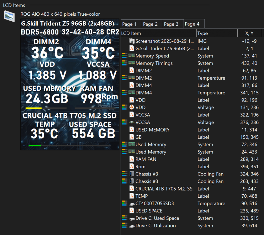This screenshot has width=264, height=235.
Task: Click the Memory Speed RAM module icon
Action: pos(132,55)
